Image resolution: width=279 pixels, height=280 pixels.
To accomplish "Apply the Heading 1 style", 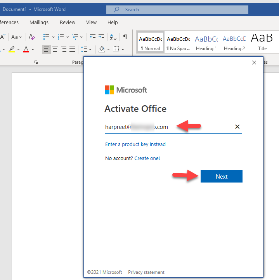I will [206, 42].
